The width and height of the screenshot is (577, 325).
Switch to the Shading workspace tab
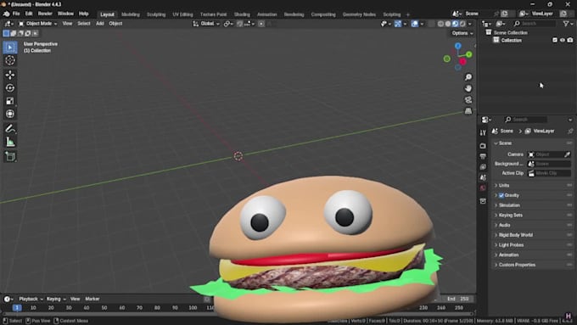[x=242, y=14]
